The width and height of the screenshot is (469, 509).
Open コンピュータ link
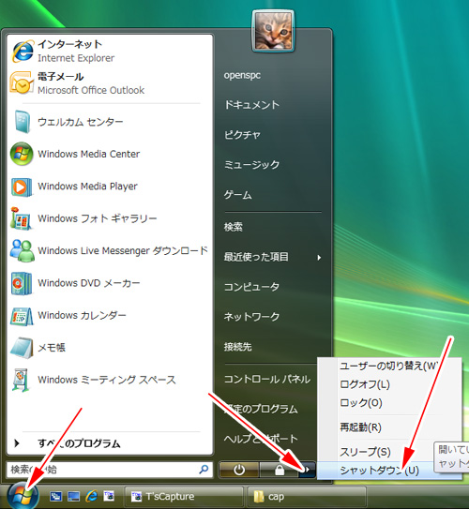click(x=251, y=287)
